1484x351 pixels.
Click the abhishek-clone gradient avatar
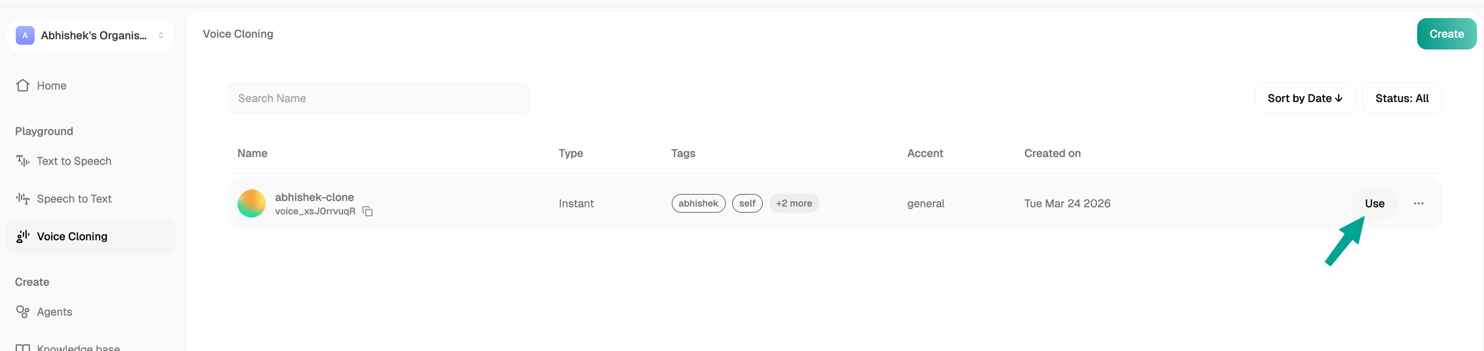pos(251,203)
